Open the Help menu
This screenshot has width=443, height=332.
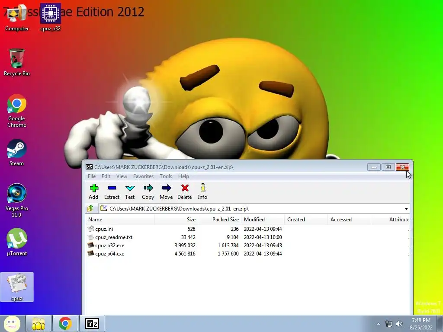(183, 176)
